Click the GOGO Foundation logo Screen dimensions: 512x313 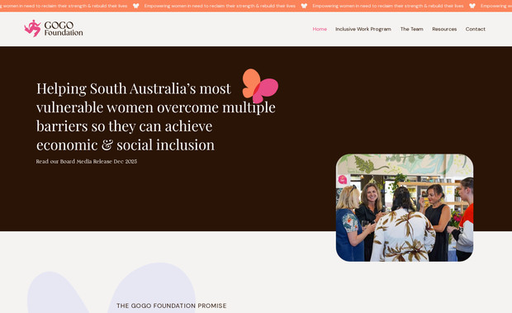[x=54, y=28]
